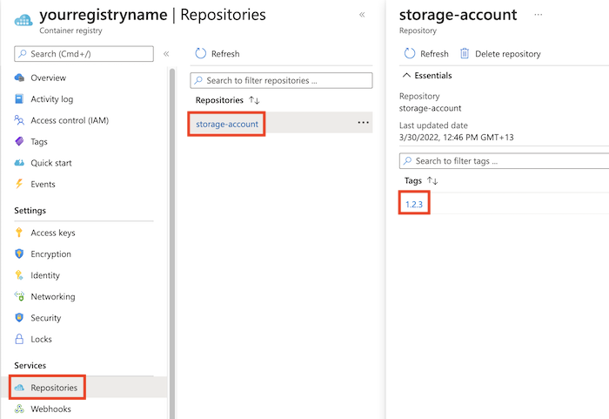Click the Search to filter tags field
This screenshot has height=419, width=609.
coord(504,161)
